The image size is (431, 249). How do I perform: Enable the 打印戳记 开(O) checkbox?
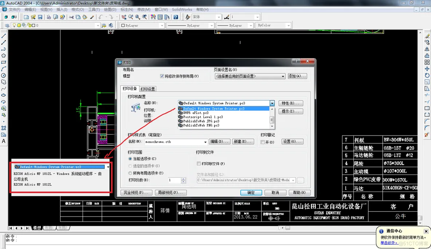[x=262, y=142]
